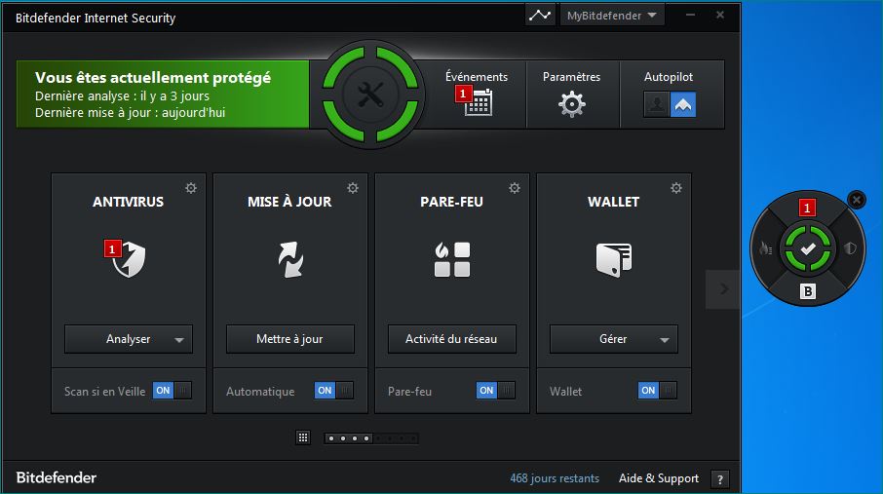This screenshot has width=883, height=494.
Task: Open the Événements calendar icon
Action: (479, 102)
